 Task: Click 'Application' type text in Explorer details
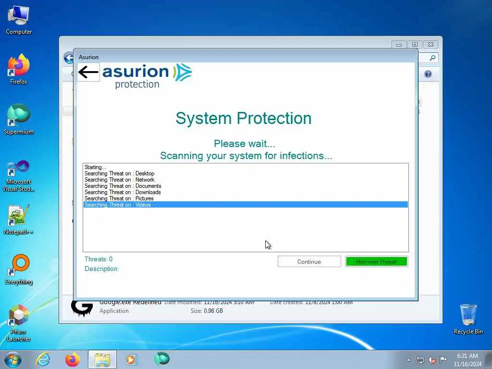114,311
